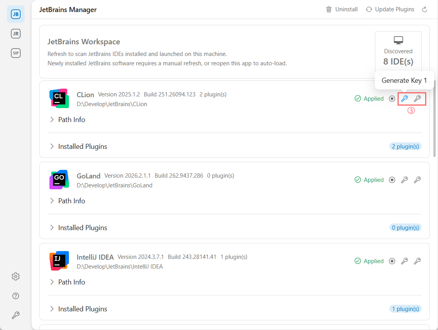Click CLion Version 2025.1.2 text
The image size is (438, 330).
coord(119,94)
